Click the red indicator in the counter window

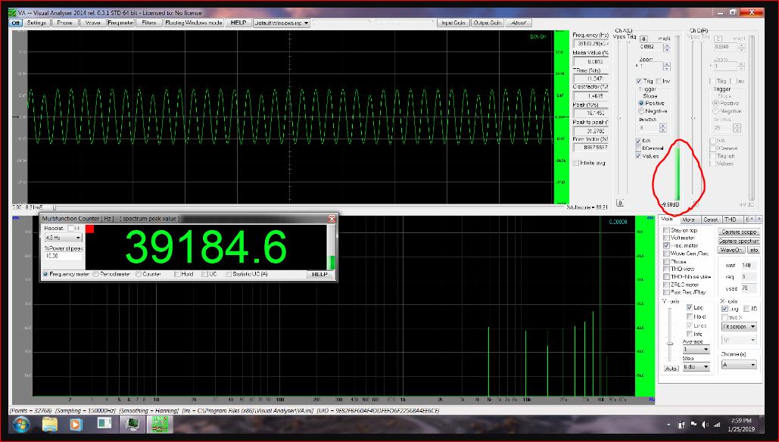tap(89, 228)
